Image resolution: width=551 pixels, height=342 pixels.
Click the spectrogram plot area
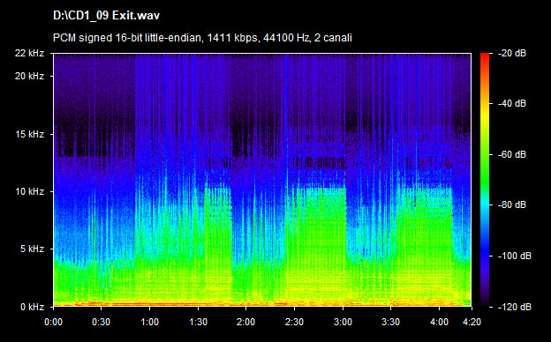click(x=262, y=180)
